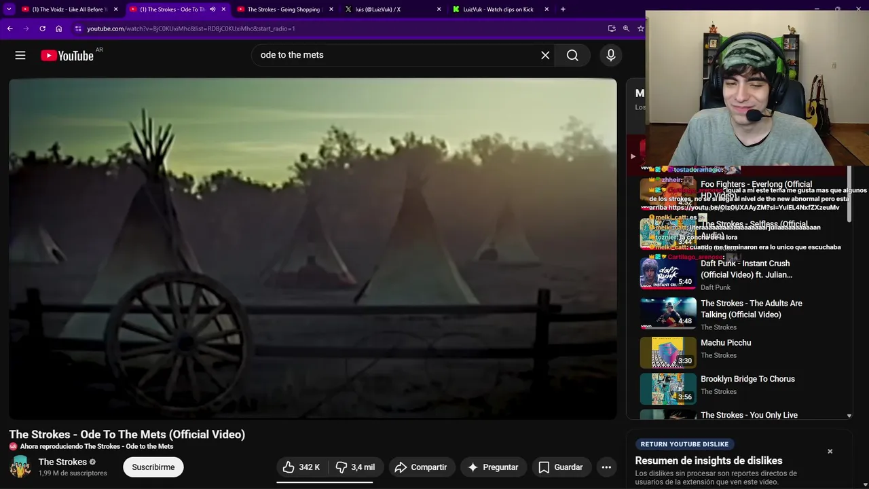
Task: Click the 1,99 M de suscriptores text
Action: (x=73, y=473)
